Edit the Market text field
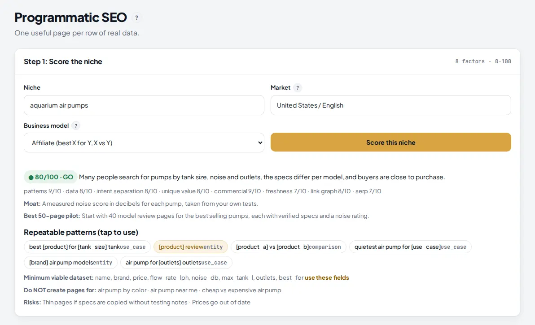Screen dimensions: 535x325 [x=390, y=105]
